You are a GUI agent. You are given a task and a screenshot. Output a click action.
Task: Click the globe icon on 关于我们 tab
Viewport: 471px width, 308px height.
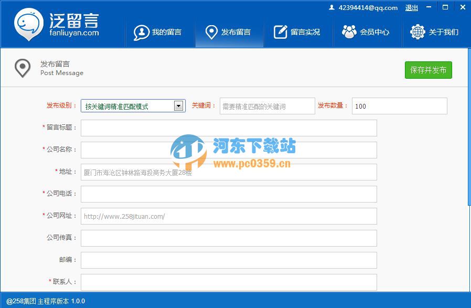click(417, 31)
